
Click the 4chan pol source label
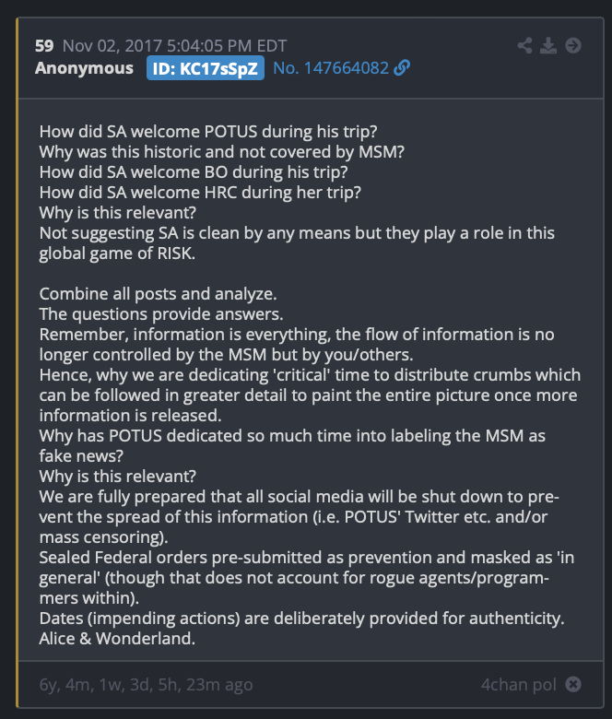click(x=519, y=684)
